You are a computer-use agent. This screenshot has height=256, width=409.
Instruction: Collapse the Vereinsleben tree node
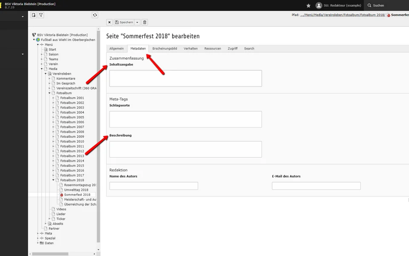click(x=46, y=74)
